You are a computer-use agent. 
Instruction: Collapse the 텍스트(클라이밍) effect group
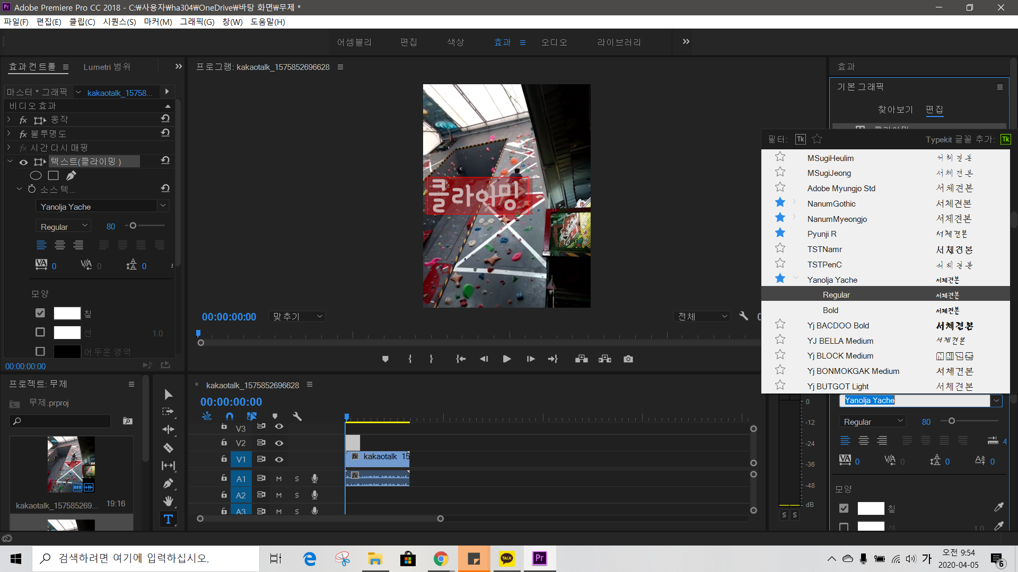[x=10, y=162]
